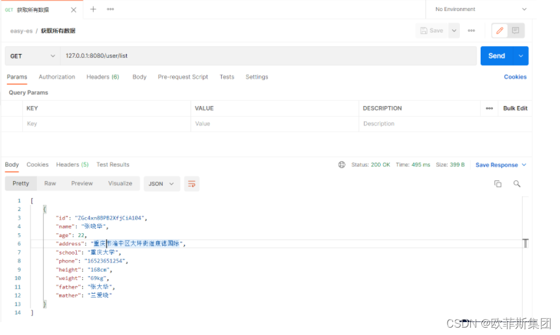Close the 获取所有数据 request tab

click(74, 10)
